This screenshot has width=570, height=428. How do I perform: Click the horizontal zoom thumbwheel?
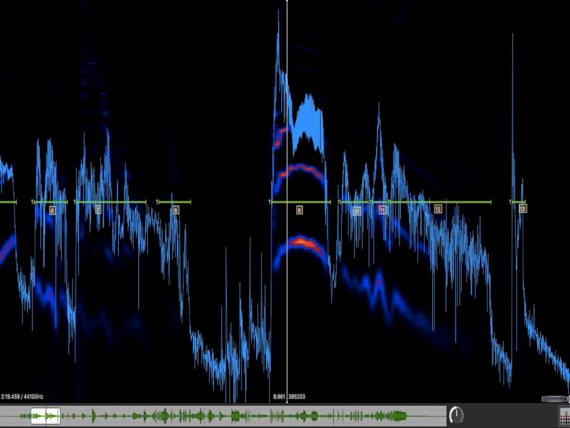555,399
